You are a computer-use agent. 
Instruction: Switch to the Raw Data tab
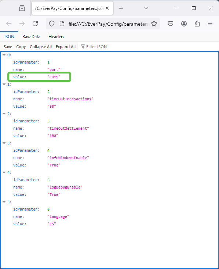[31, 37]
